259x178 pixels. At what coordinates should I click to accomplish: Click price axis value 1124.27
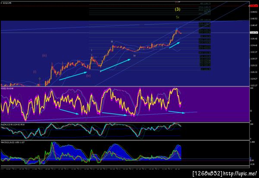coord(254,79)
